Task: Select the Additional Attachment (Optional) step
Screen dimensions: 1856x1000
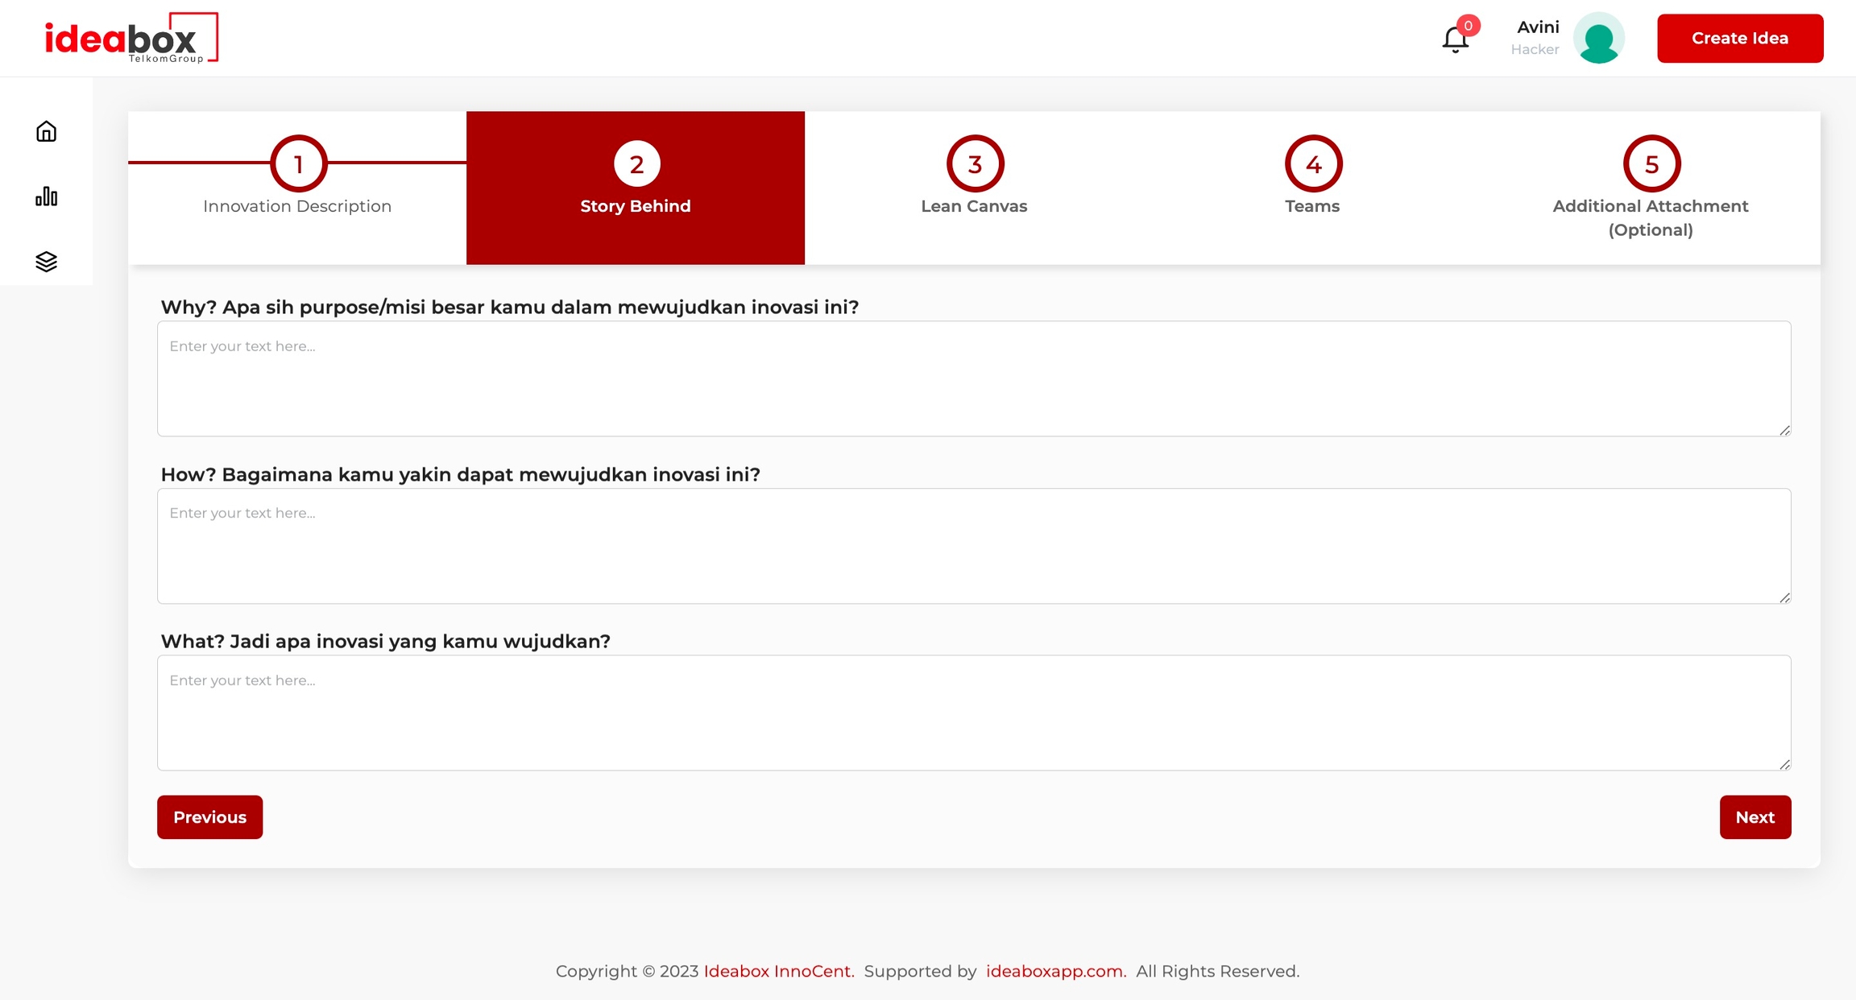Action: [x=1650, y=217]
